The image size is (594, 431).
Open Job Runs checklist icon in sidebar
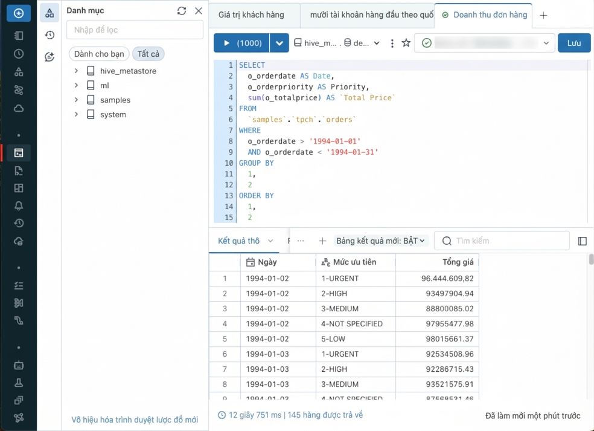[x=19, y=285]
